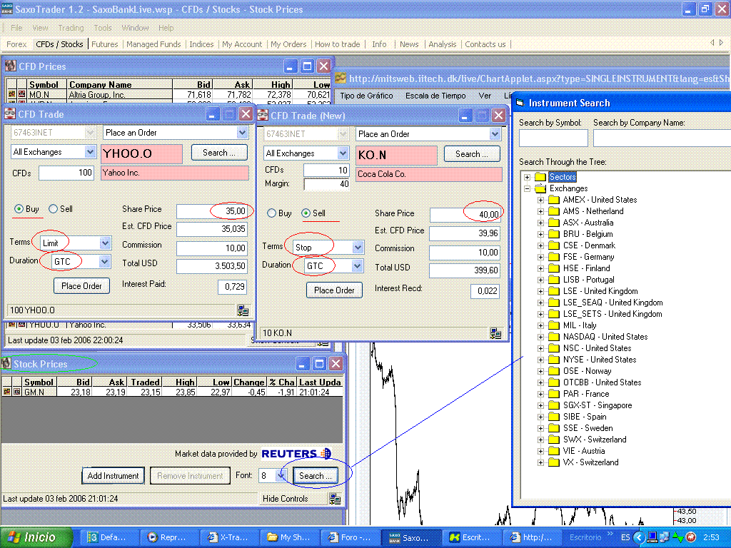
Task: Collapse the Exchanges tree node
Action: pos(528,188)
